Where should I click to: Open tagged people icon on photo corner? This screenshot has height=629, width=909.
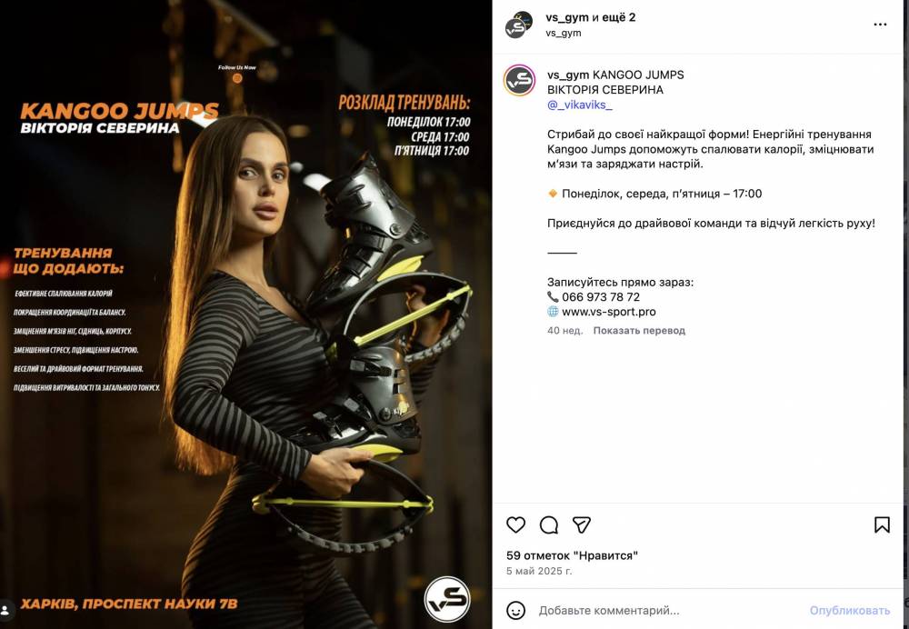[5, 610]
